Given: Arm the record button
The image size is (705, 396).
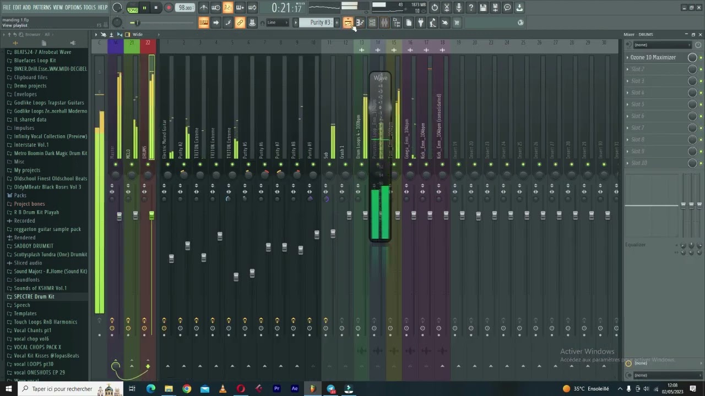Looking at the screenshot, I should tap(169, 8).
